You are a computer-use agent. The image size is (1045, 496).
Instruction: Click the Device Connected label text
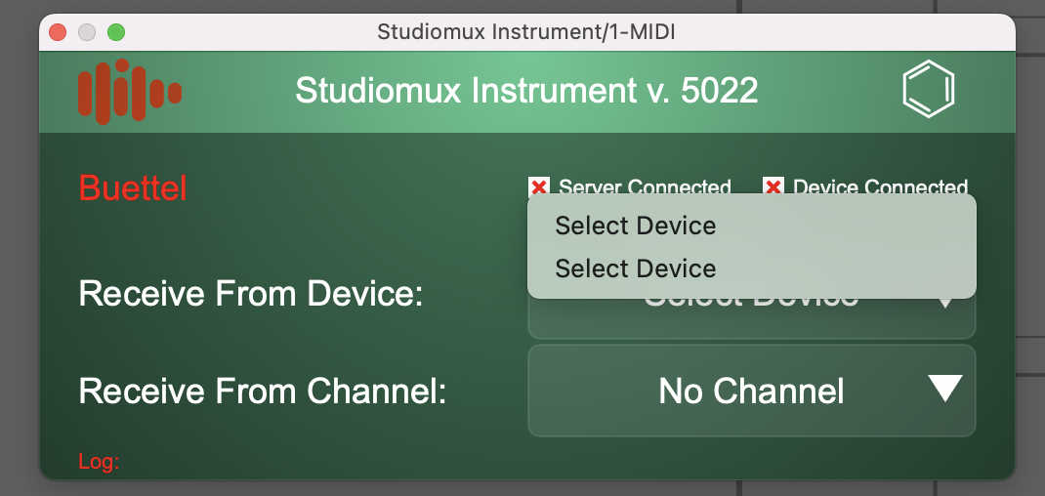click(x=880, y=186)
